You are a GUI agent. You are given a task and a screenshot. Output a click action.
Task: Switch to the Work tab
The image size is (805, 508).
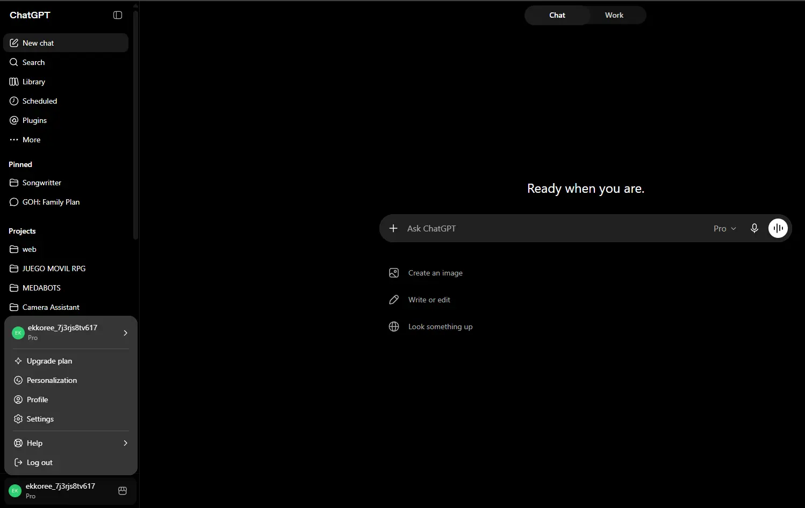pos(614,15)
